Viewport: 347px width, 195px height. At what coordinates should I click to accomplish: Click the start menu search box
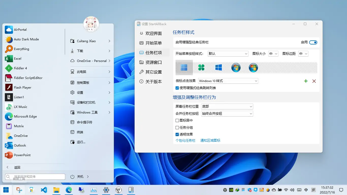(x=36, y=177)
